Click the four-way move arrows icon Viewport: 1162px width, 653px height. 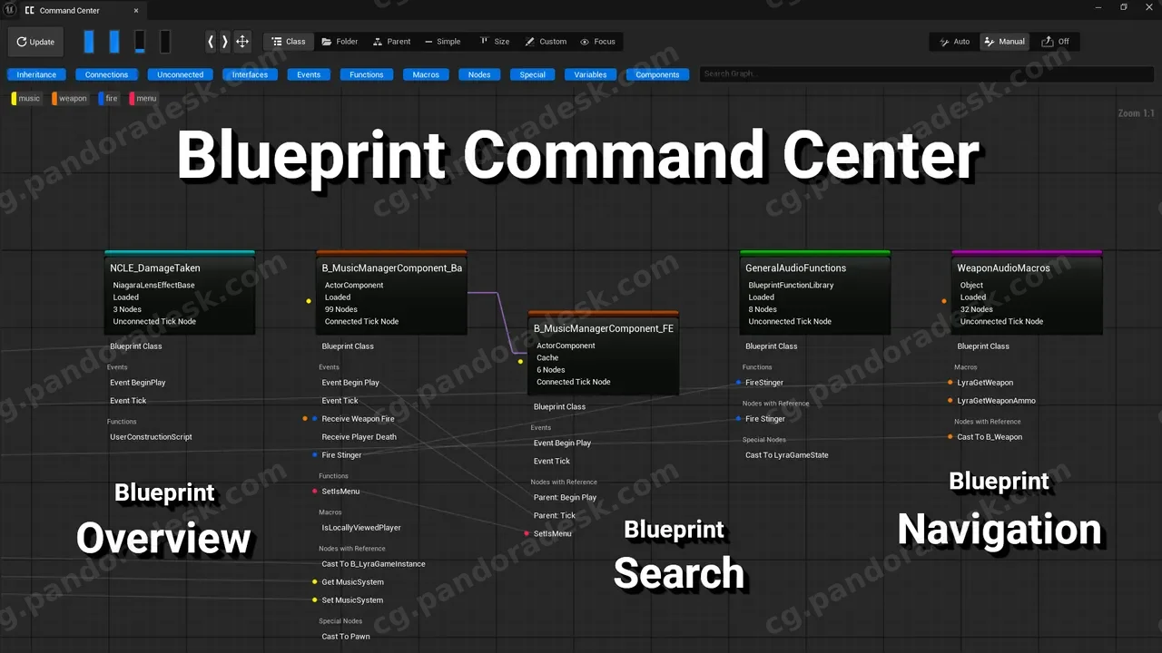[242, 42]
